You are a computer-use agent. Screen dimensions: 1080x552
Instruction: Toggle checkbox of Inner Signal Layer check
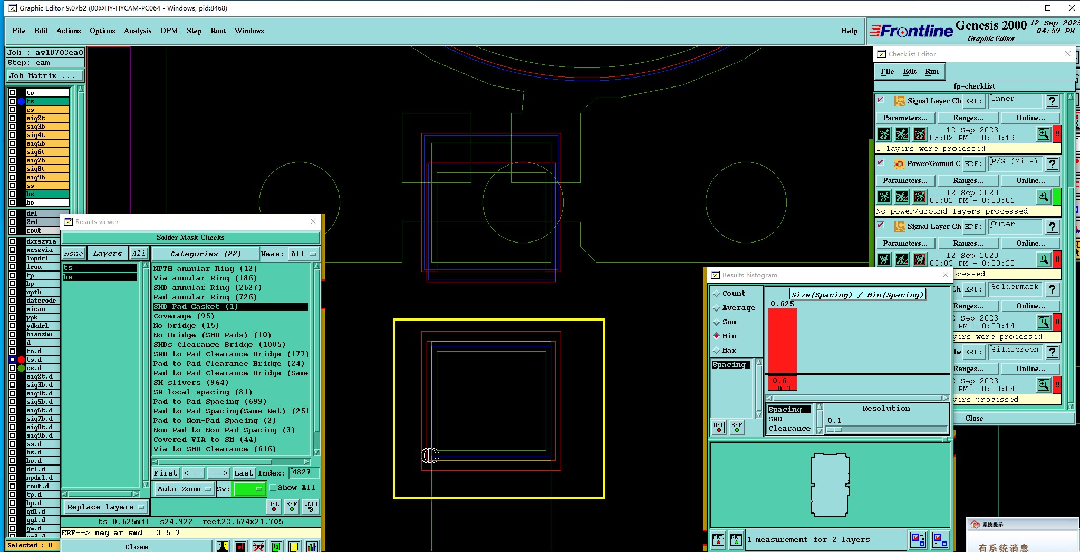coord(880,100)
